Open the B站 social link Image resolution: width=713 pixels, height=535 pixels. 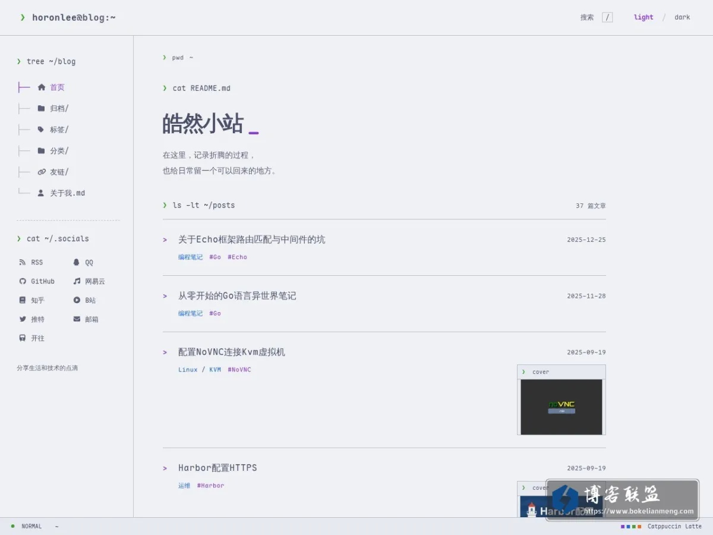click(x=84, y=300)
